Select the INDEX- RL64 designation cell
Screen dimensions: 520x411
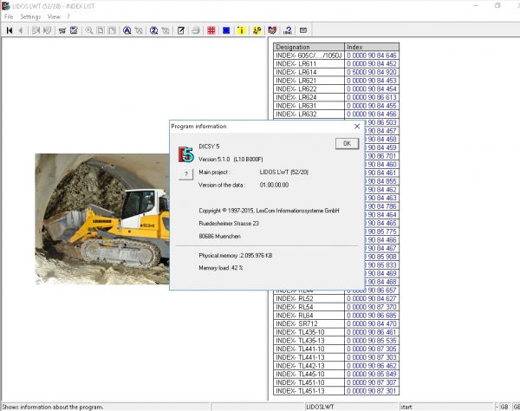point(309,316)
